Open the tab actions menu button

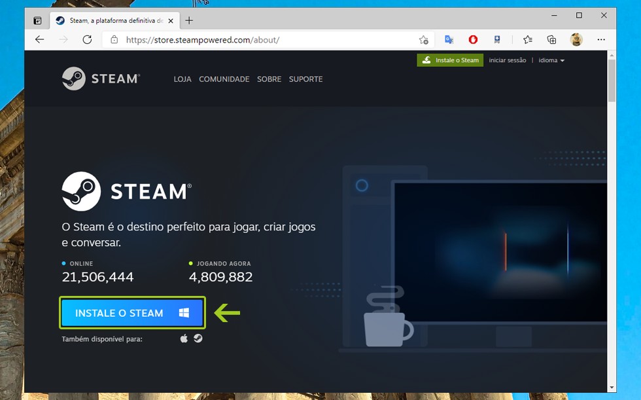click(x=38, y=20)
